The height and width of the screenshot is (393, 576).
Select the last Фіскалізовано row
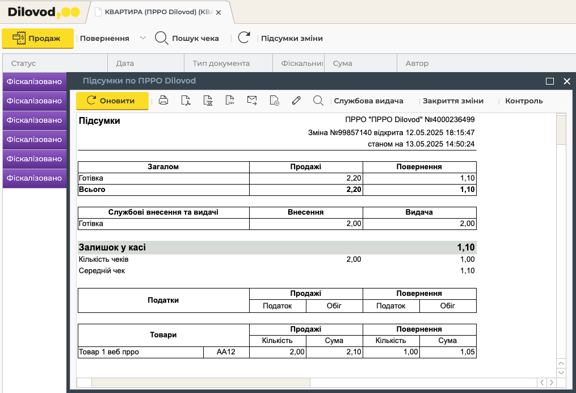(x=35, y=178)
